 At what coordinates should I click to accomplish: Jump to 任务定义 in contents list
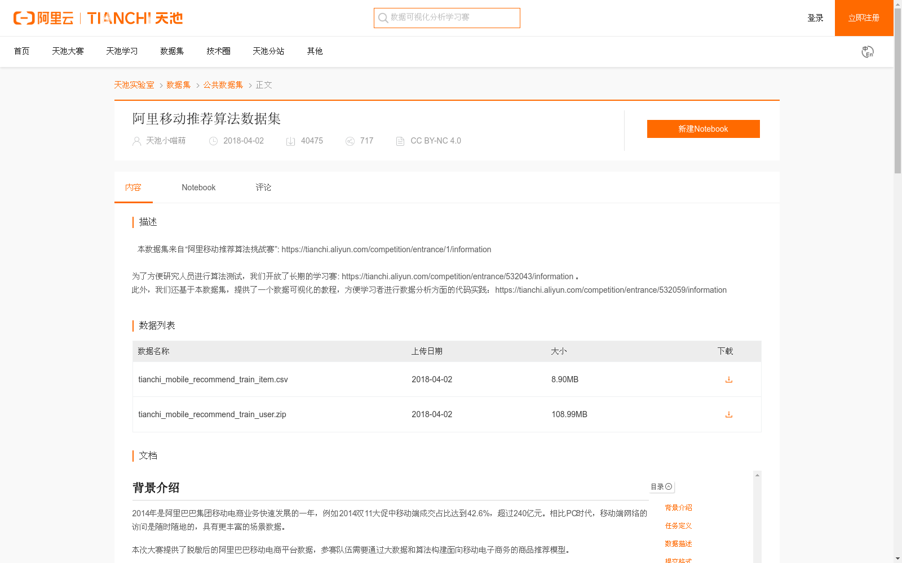click(x=678, y=526)
